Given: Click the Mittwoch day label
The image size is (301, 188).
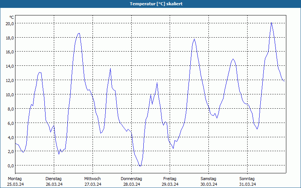Looking at the screenshot, I should click(93, 179).
